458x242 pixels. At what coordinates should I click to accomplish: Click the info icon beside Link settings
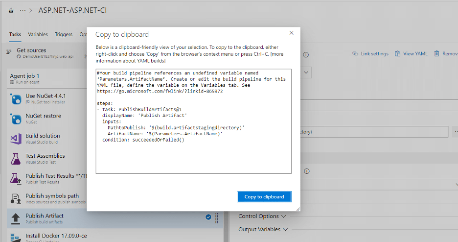306,55
